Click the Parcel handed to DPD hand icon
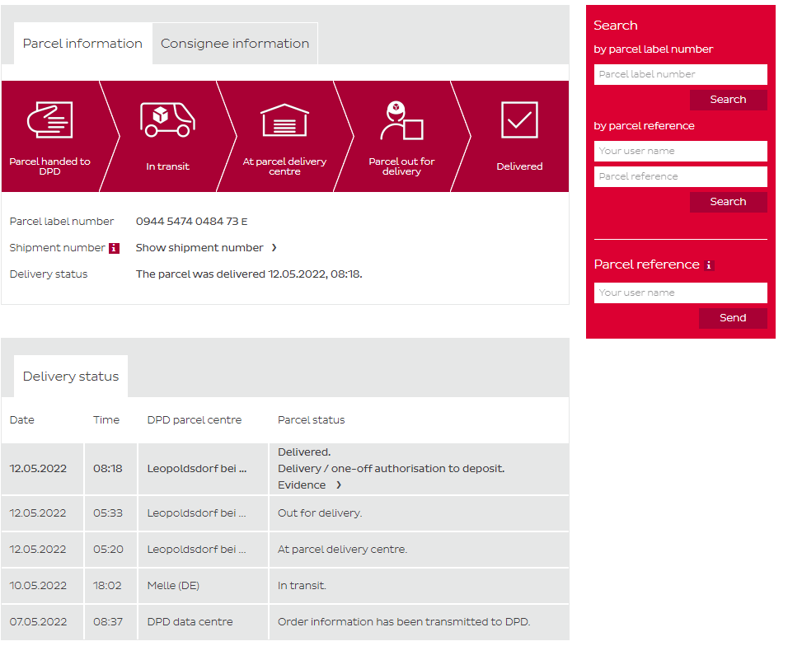Viewport: 788px width, 660px height. [x=49, y=120]
